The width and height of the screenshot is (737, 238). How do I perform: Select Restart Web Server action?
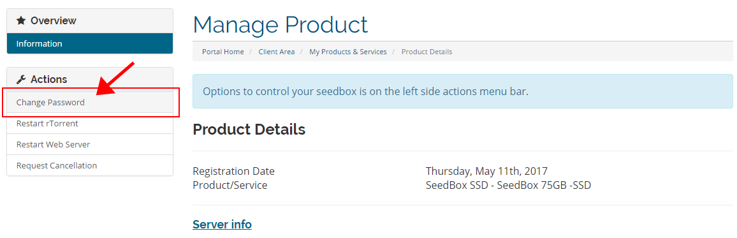click(x=90, y=144)
